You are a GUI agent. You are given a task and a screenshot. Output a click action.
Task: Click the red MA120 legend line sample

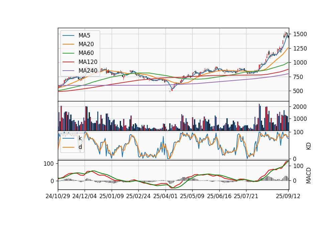pos(68,62)
